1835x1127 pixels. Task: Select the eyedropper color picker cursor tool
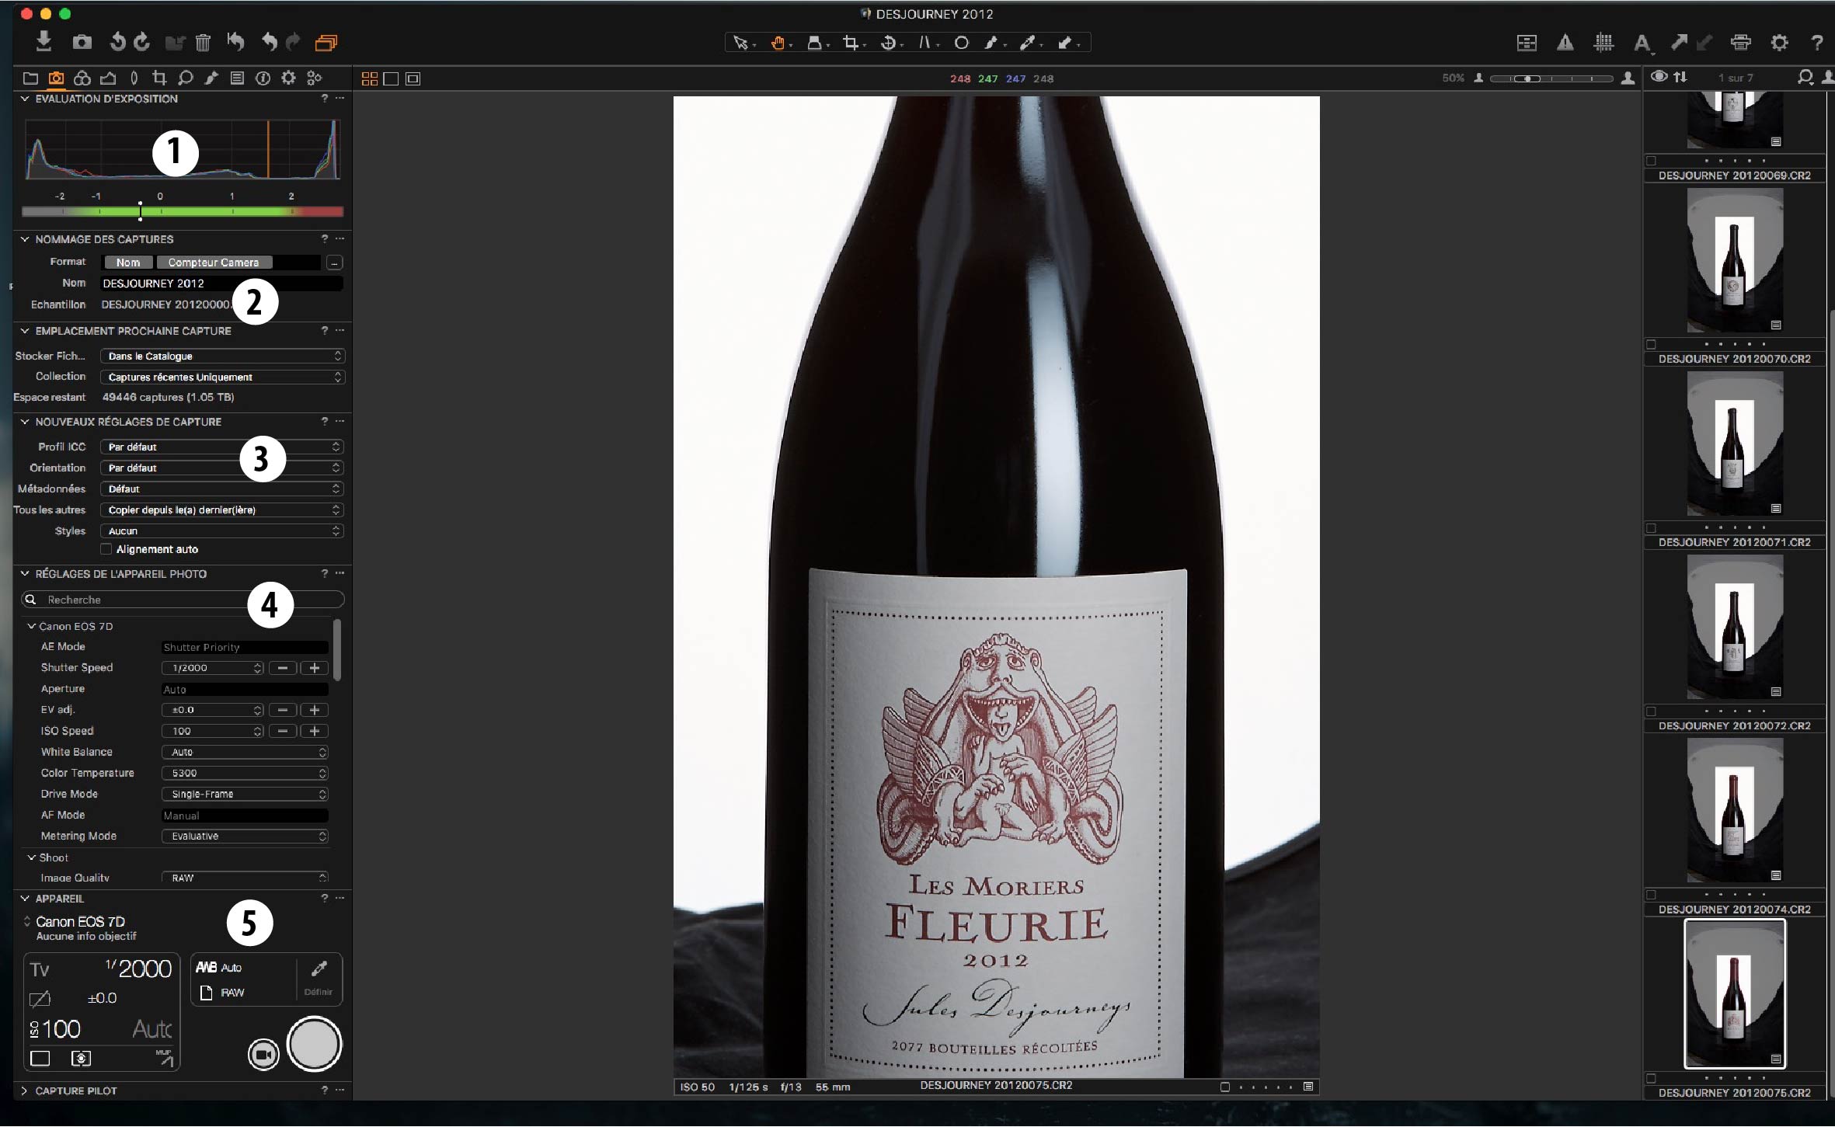click(1027, 43)
